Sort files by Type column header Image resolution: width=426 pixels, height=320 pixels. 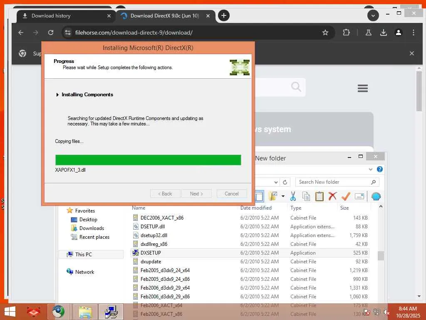click(x=296, y=208)
